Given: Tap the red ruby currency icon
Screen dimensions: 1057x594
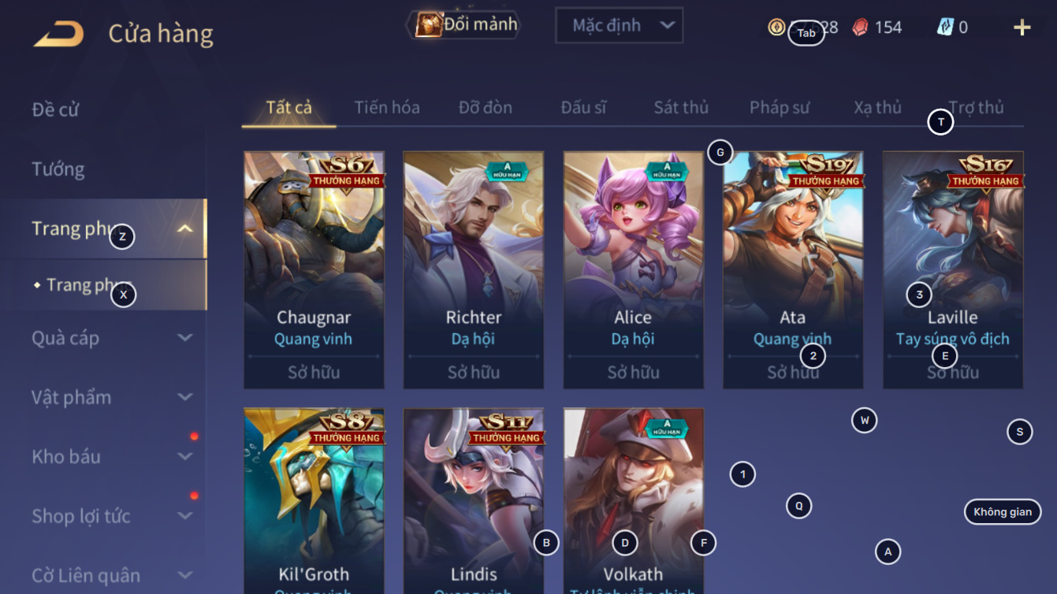Looking at the screenshot, I should [x=860, y=28].
